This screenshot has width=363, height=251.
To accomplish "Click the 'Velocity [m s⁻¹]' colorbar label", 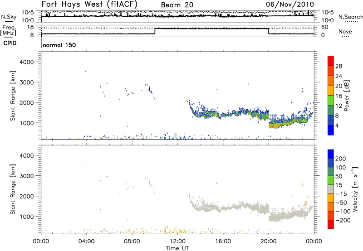I will [355, 189].
